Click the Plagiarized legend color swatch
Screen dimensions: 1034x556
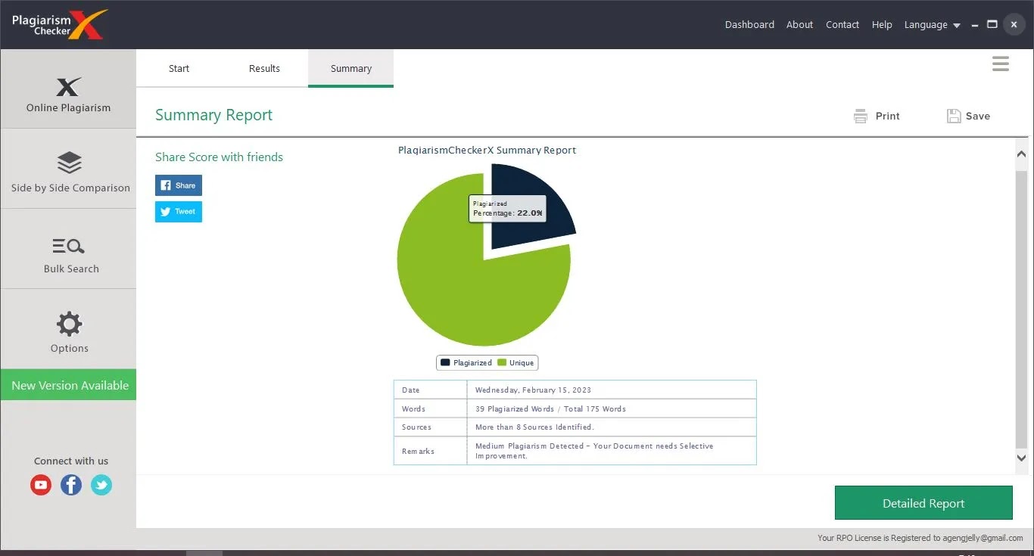(445, 362)
